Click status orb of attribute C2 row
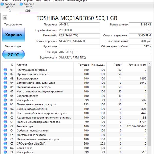This screenshot has width=154, height=154. pos(5,126)
